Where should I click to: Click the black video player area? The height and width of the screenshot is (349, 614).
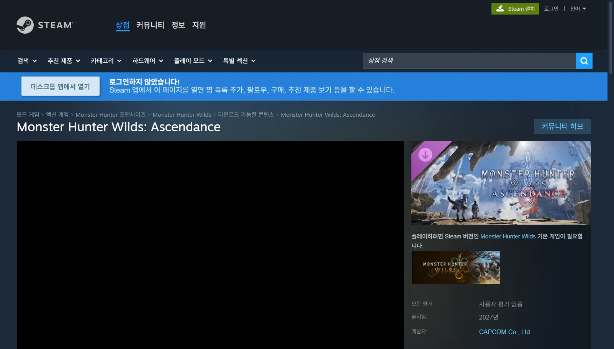210,245
